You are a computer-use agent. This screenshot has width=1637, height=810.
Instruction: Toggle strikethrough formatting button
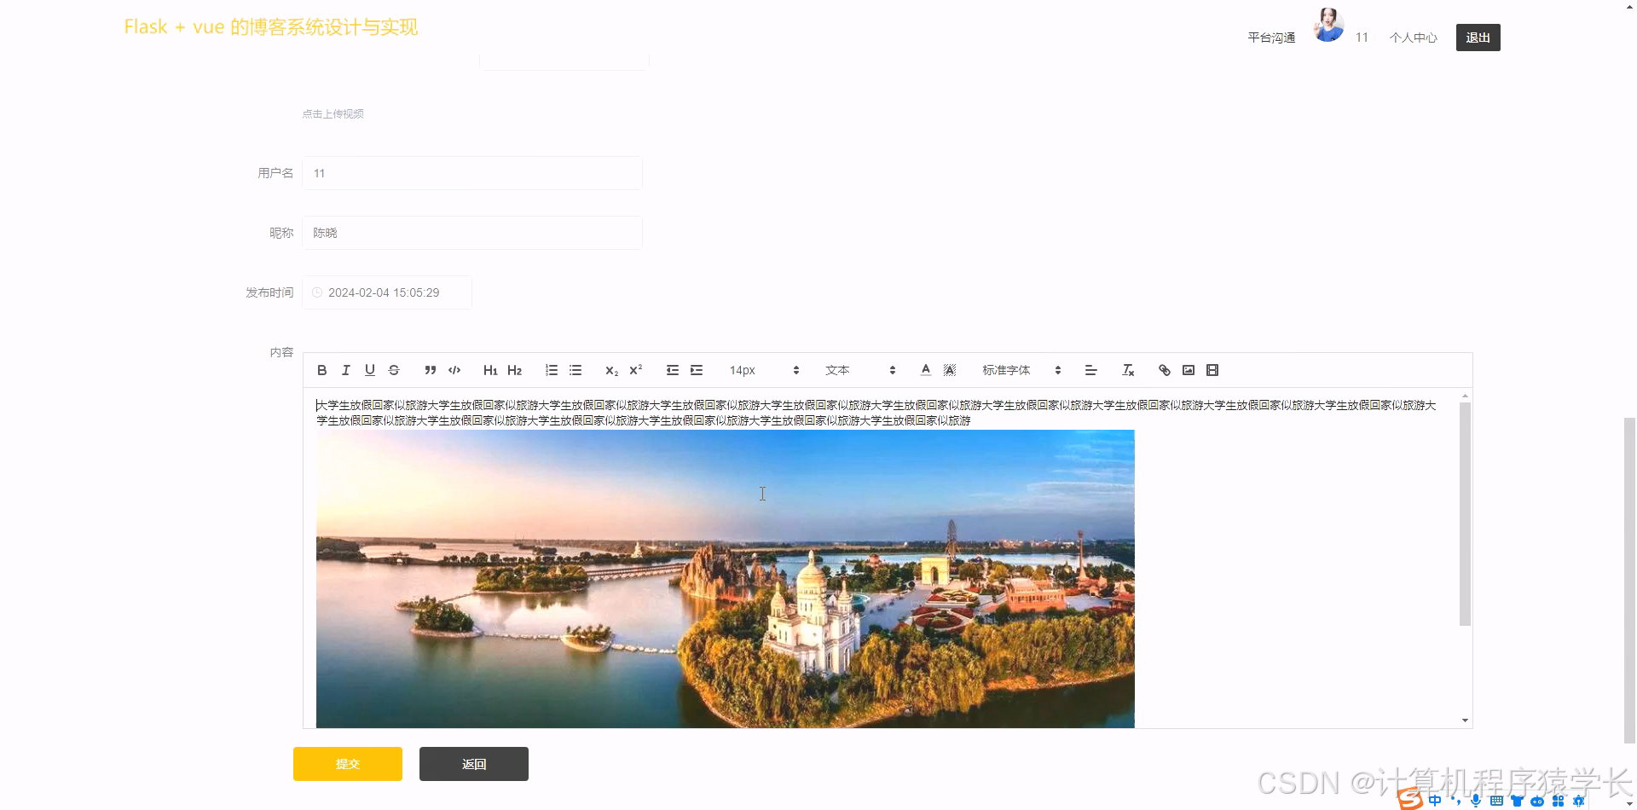(x=393, y=370)
